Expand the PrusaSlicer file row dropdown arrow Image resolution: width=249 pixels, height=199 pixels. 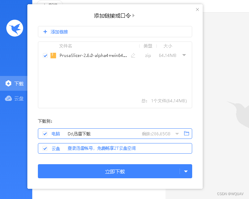point(184,55)
